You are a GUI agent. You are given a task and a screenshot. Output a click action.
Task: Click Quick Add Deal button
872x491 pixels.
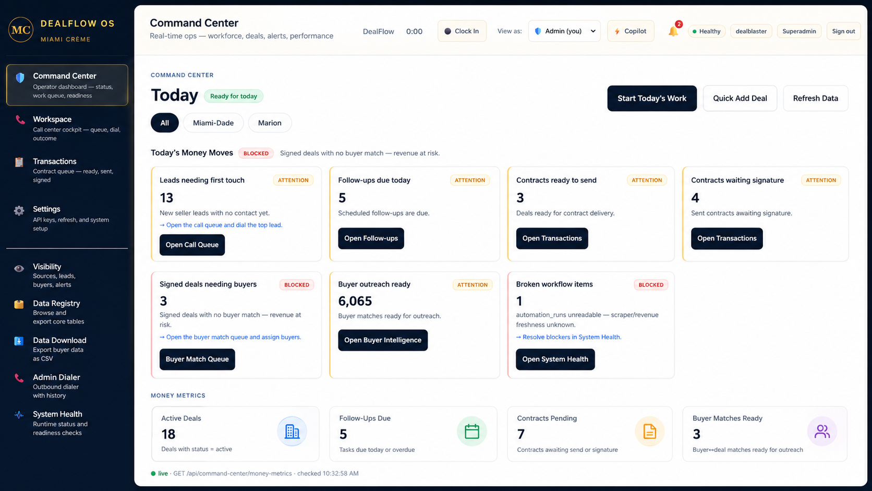pos(740,98)
